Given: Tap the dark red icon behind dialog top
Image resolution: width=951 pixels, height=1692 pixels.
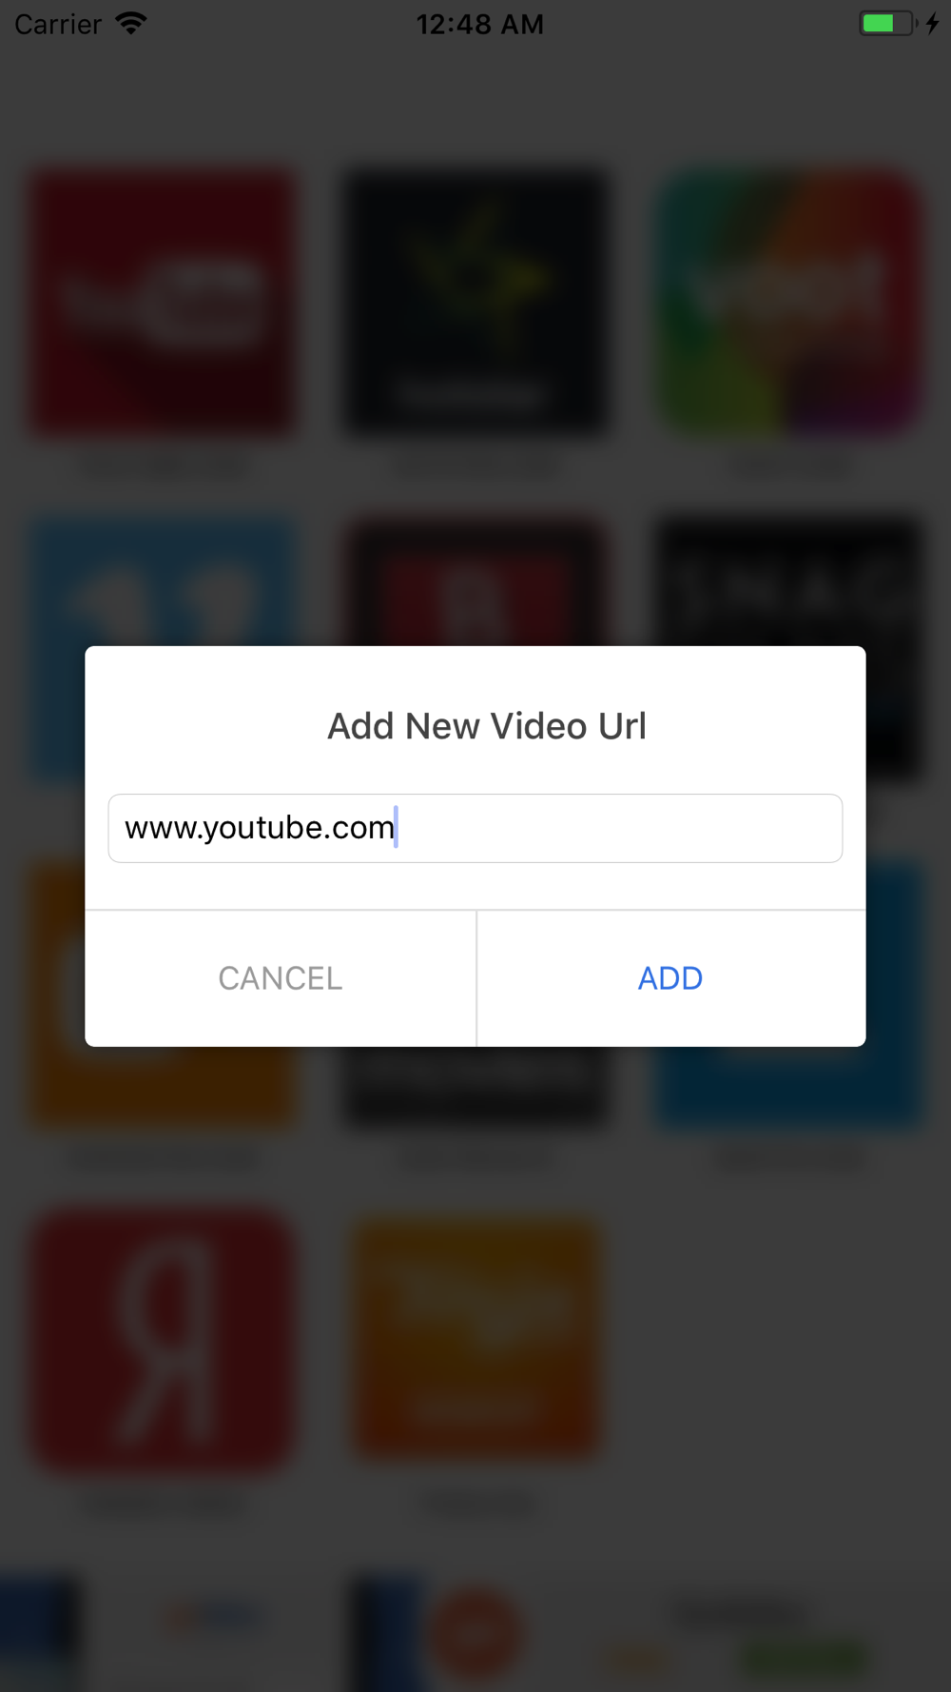Looking at the screenshot, I should point(475,580).
